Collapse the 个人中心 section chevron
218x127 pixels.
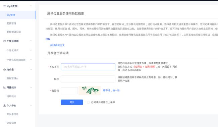click(31, 105)
